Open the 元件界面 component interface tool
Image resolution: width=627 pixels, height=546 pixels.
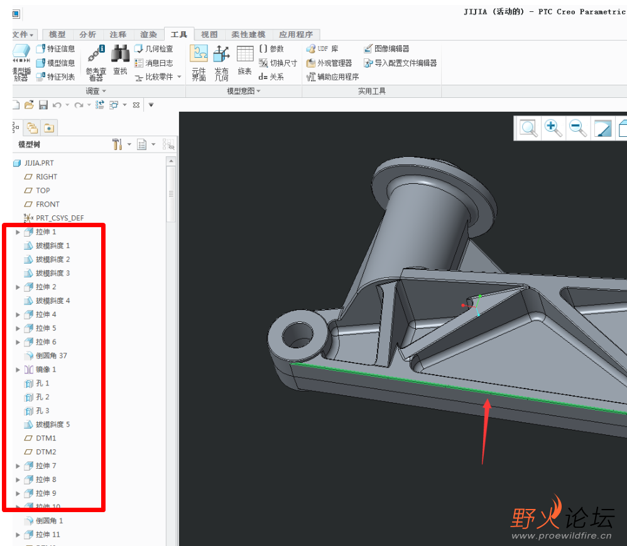tap(199, 62)
